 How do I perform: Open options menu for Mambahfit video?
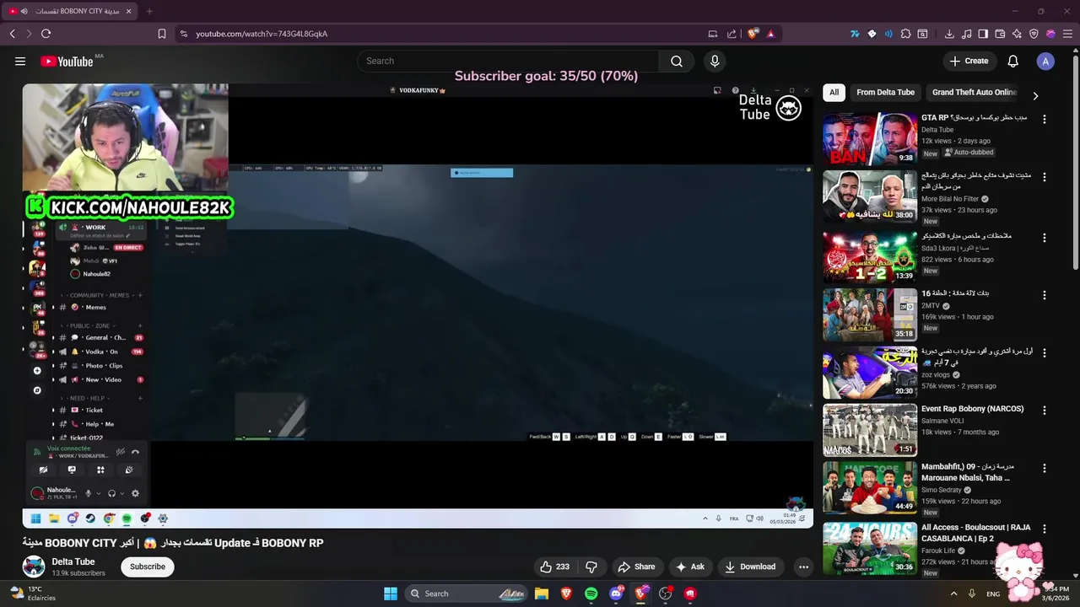[x=1045, y=468]
